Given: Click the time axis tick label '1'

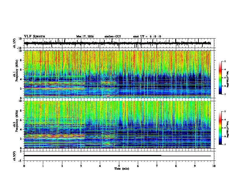Looking at the screenshot, I should (x=43, y=166).
